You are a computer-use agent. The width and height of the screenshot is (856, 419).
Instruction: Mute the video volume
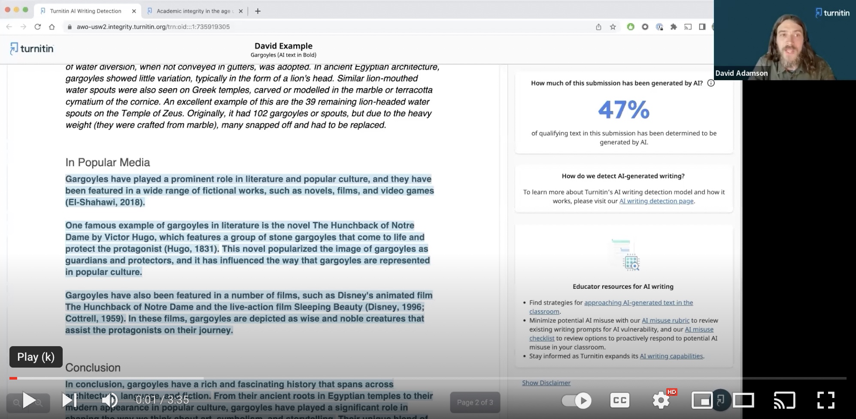coord(109,401)
